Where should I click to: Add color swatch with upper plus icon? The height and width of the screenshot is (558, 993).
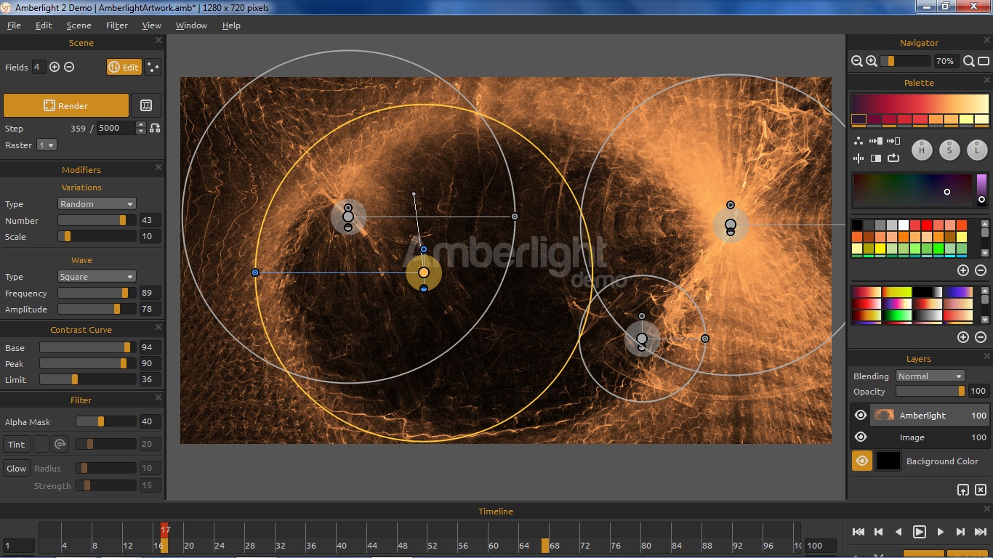click(x=963, y=270)
